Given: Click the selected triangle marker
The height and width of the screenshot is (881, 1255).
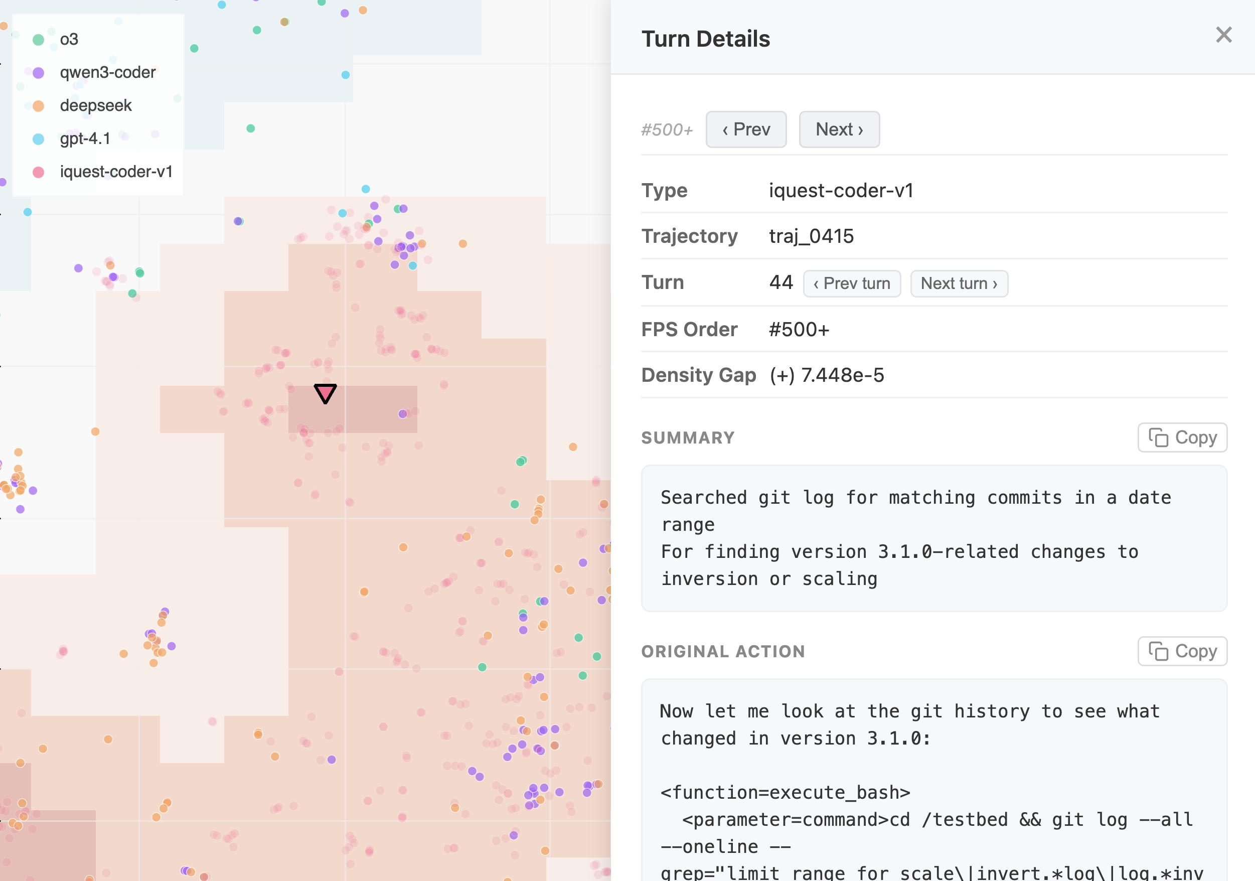Looking at the screenshot, I should (x=325, y=393).
